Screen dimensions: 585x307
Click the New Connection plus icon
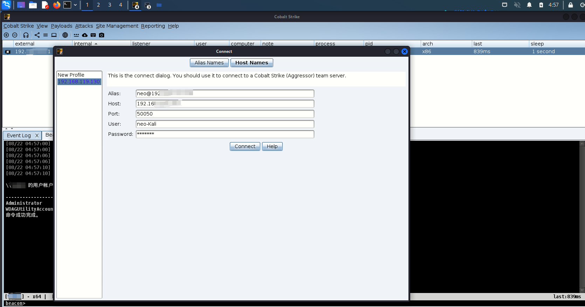coord(6,35)
